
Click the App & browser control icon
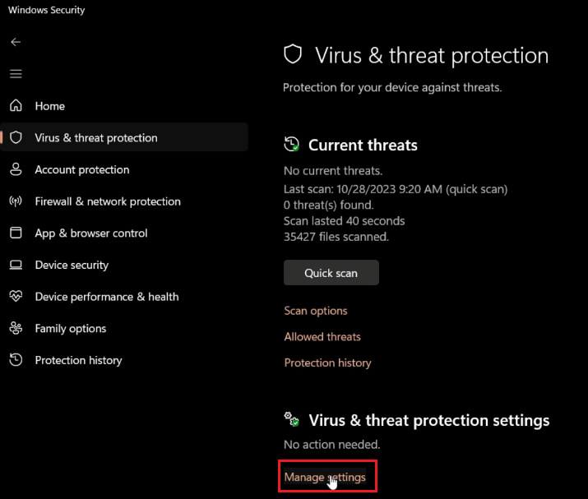pyautogui.click(x=16, y=233)
